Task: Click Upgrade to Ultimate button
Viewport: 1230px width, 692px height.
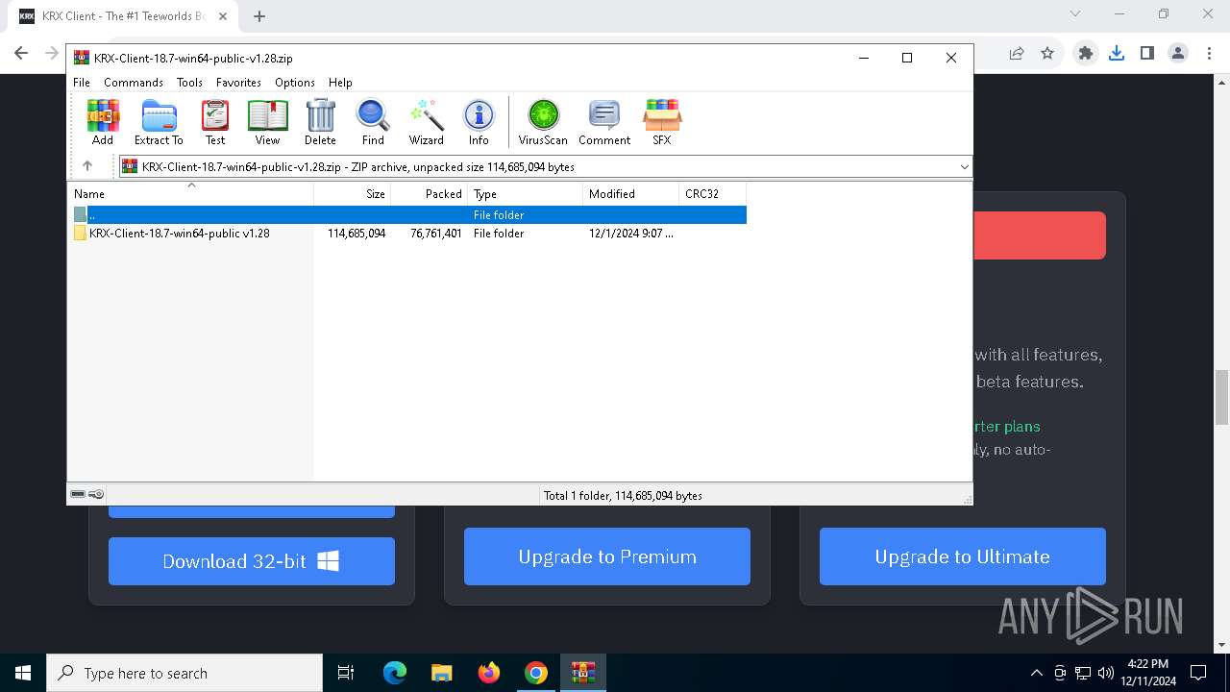Action: (963, 556)
